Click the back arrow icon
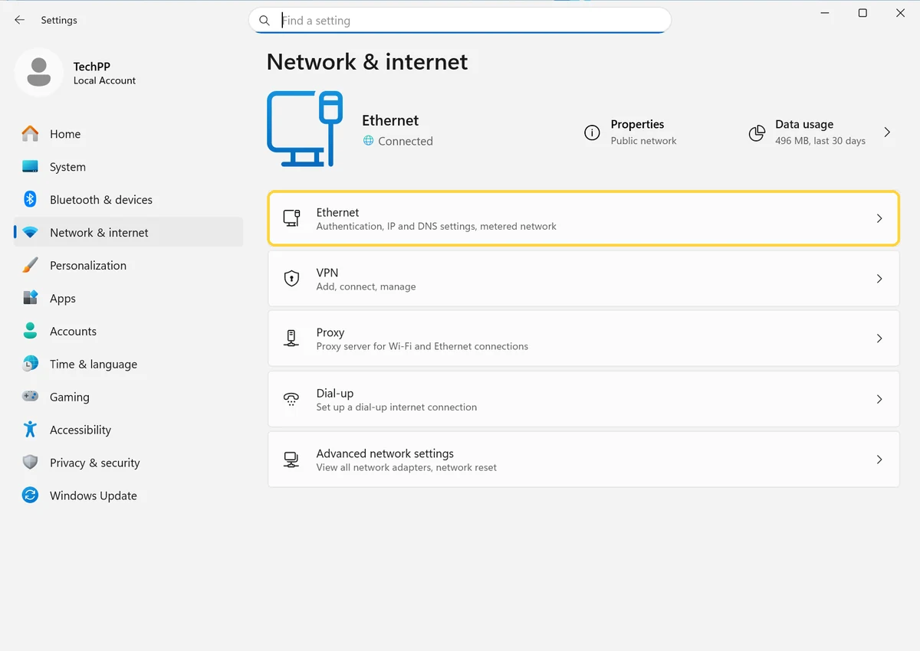 (20, 20)
